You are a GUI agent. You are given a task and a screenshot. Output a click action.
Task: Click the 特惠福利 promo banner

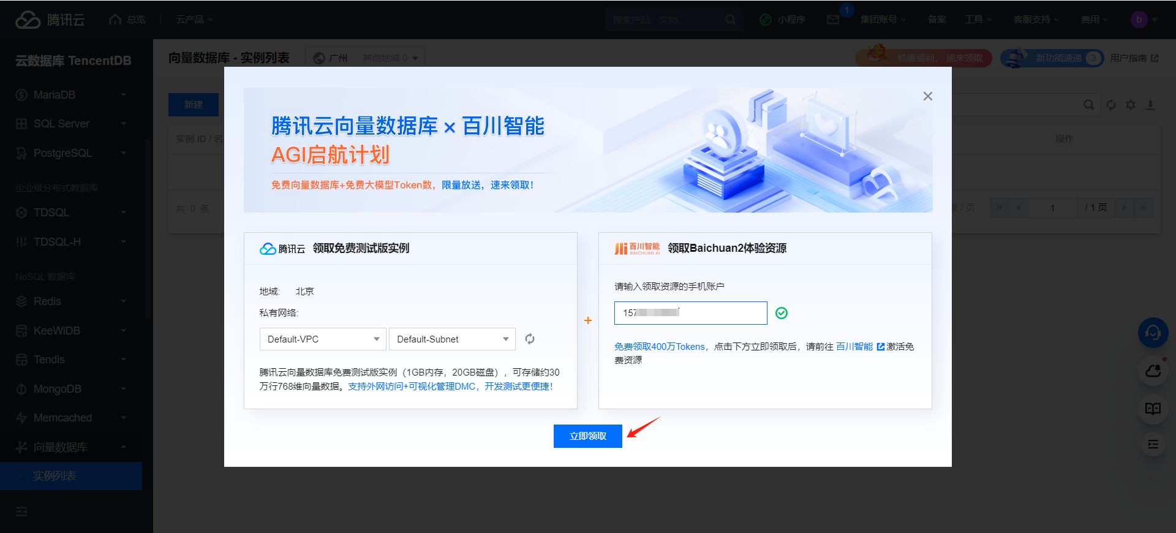click(924, 58)
